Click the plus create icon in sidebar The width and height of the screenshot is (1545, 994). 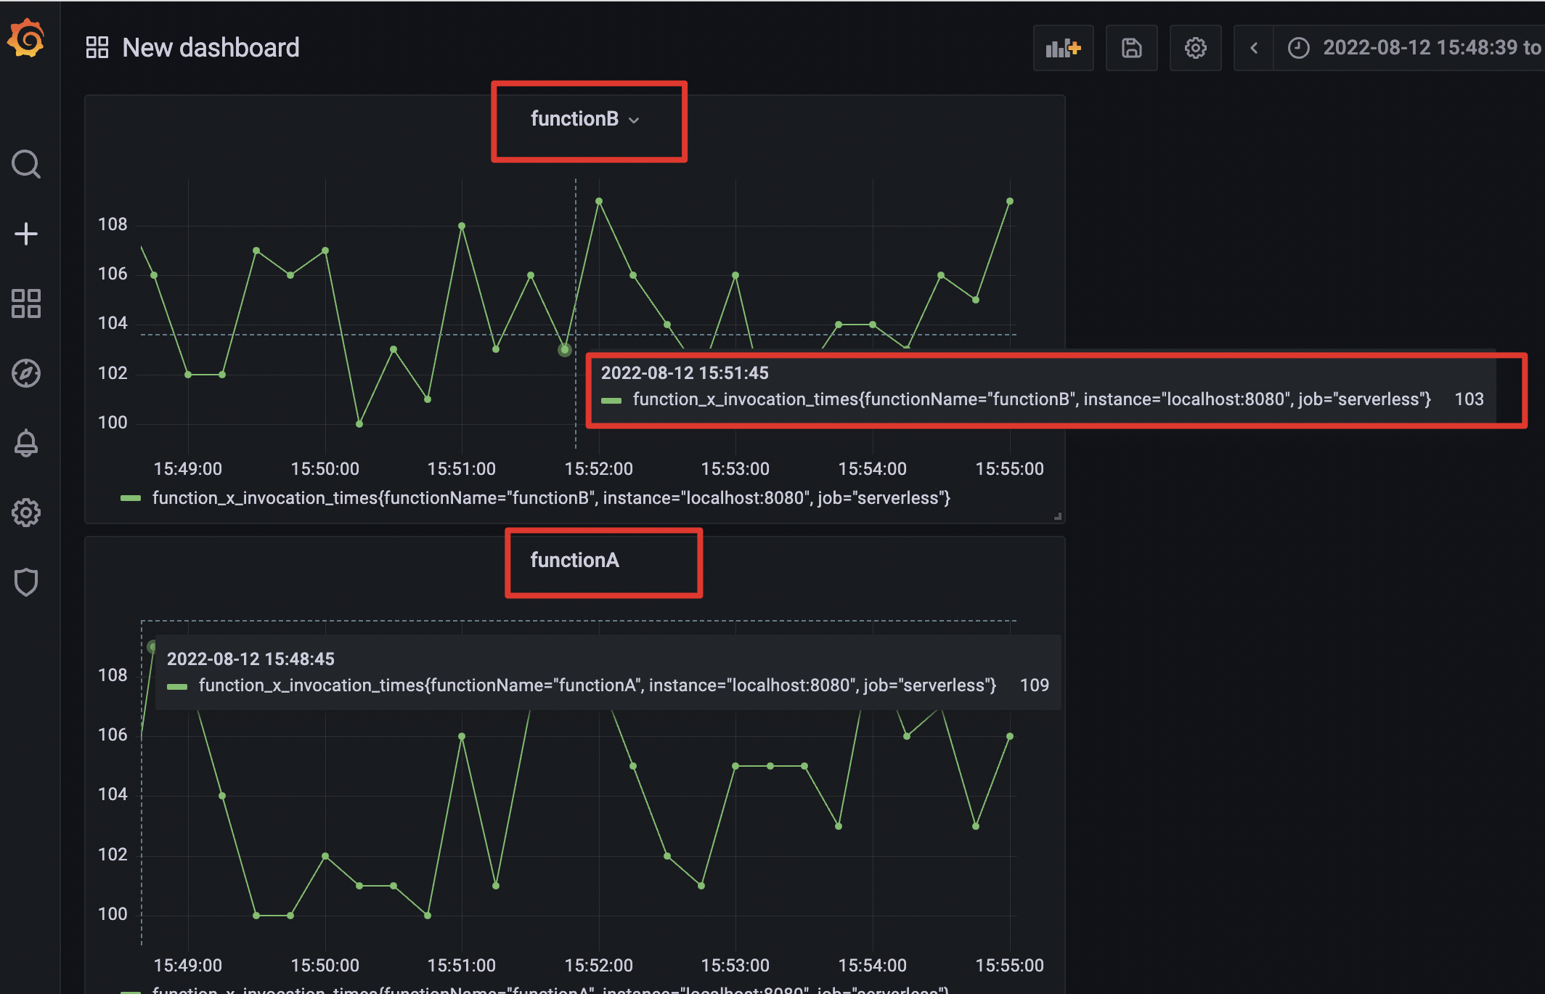pyautogui.click(x=26, y=234)
